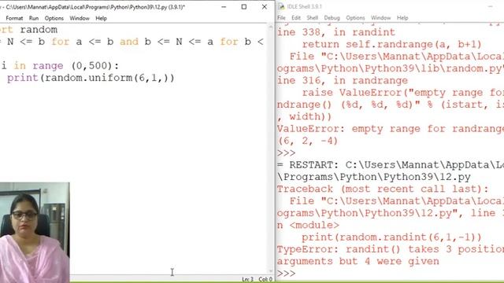Click 'print(random.randint(6,1,-1))' in shell traceback

tap(391, 237)
